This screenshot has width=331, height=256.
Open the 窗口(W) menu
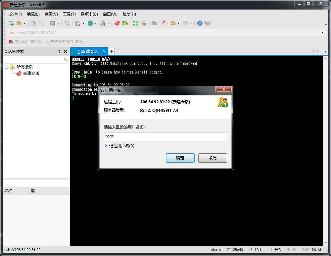tap(110, 14)
